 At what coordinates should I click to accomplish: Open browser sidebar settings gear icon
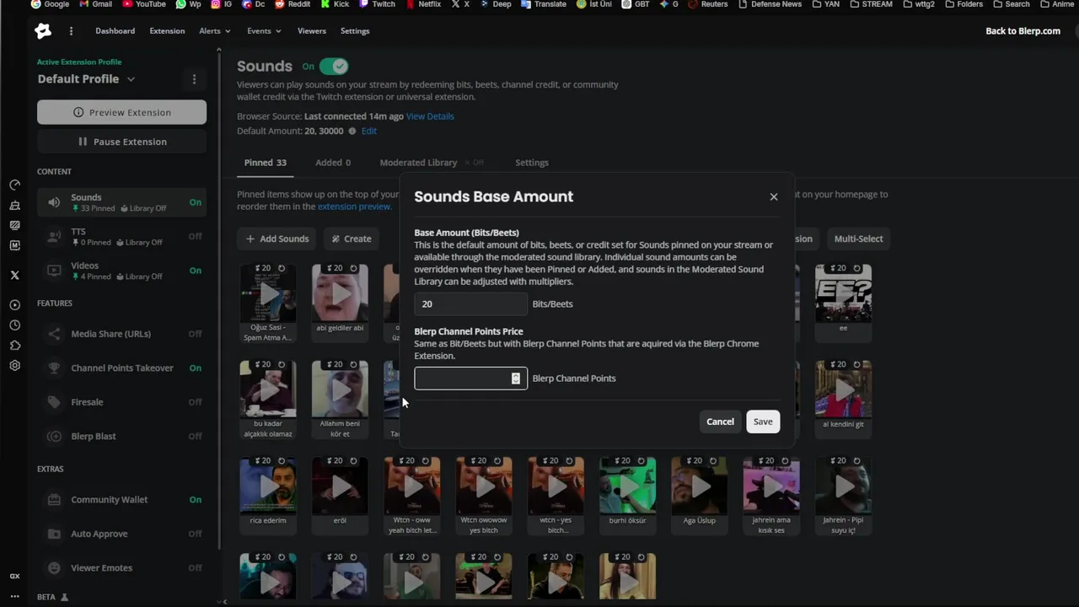[x=14, y=366]
